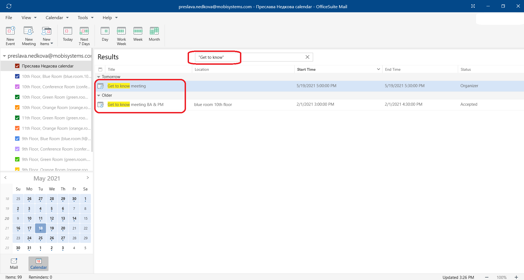Click the sync/refresh icon
Screen dimensions: 524x280
click(9, 6)
